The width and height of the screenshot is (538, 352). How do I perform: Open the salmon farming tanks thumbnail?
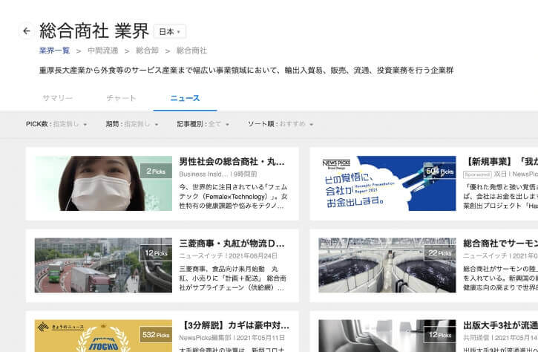pos(387,265)
